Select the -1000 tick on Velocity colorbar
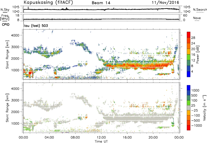 [x=197, y=125]
